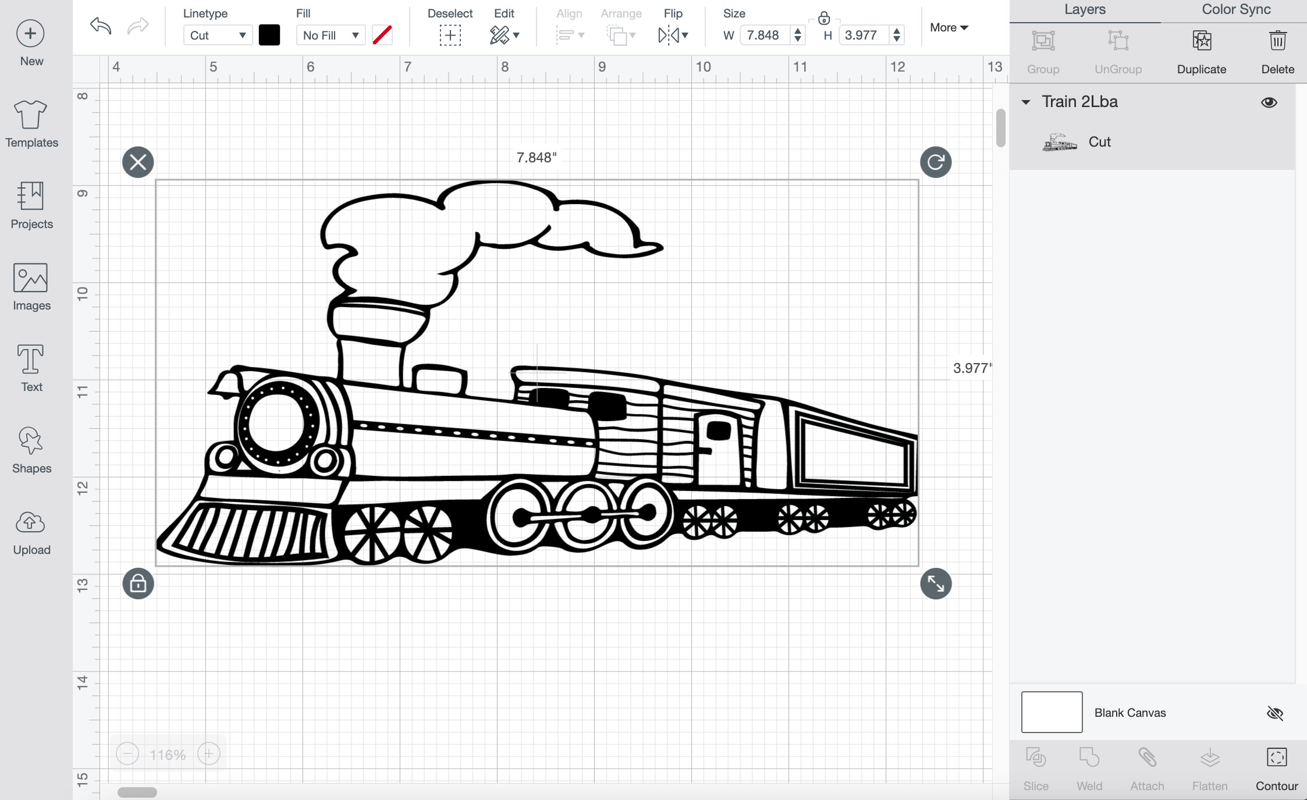Click the zoom in plus button
The height and width of the screenshot is (800, 1307).
tap(208, 753)
